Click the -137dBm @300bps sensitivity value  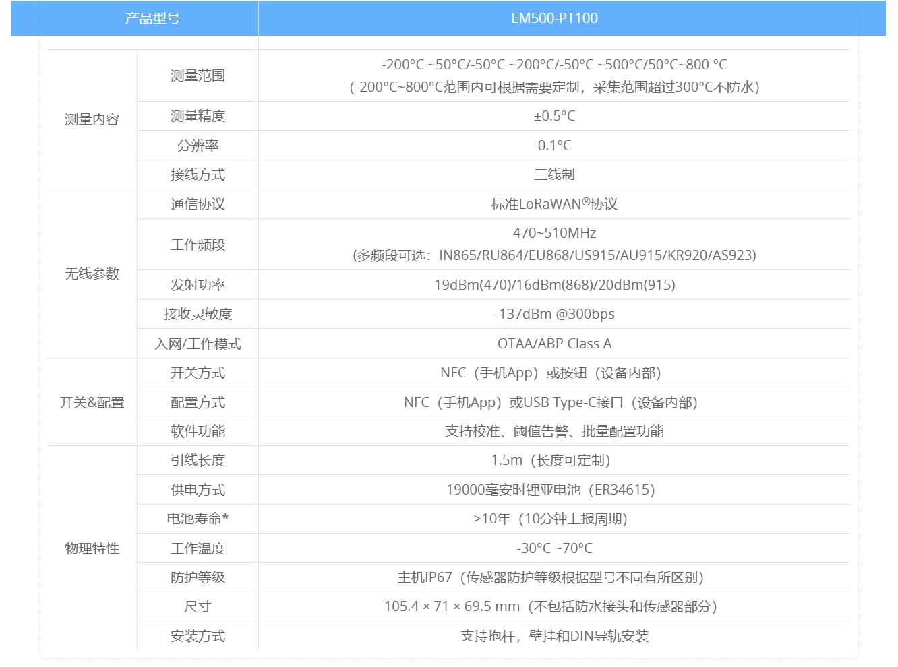554,314
